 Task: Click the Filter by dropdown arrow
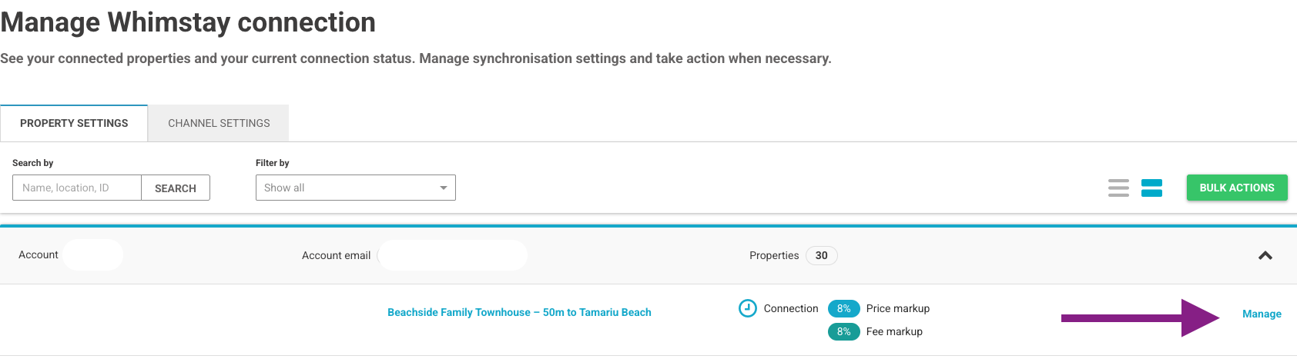coord(443,188)
